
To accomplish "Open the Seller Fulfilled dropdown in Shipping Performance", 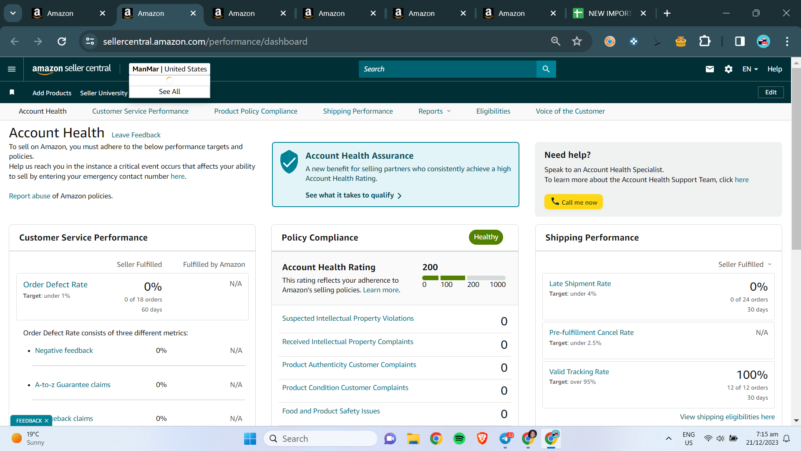I will coord(745,264).
